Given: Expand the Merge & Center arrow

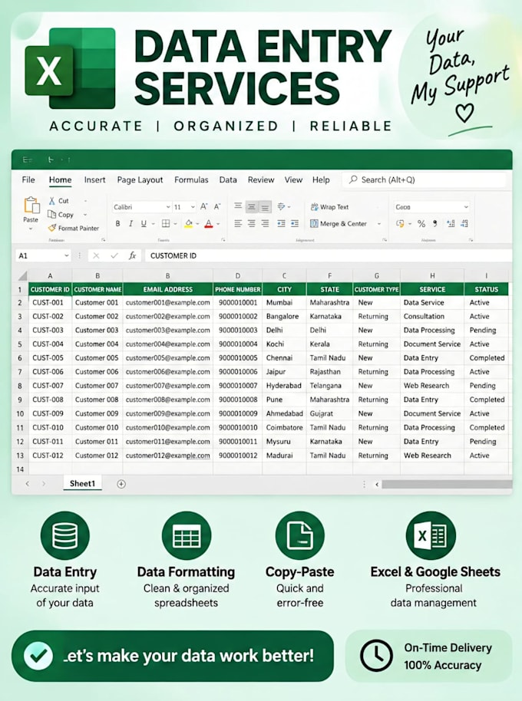Looking at the screenshot, I should (x=379, y=223).
